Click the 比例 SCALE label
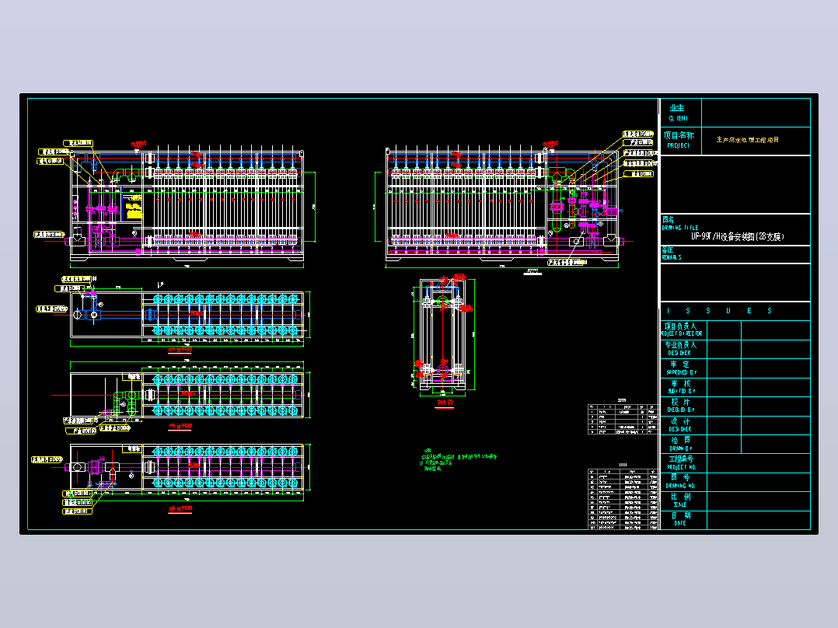Viewport: 838px width, 628px height. coord(680,501)
